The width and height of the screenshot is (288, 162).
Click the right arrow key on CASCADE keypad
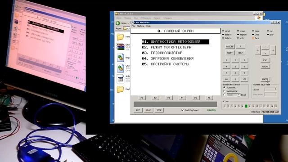coord(273,50)
